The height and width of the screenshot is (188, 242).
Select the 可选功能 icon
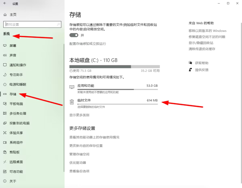[x=5, y=172]
